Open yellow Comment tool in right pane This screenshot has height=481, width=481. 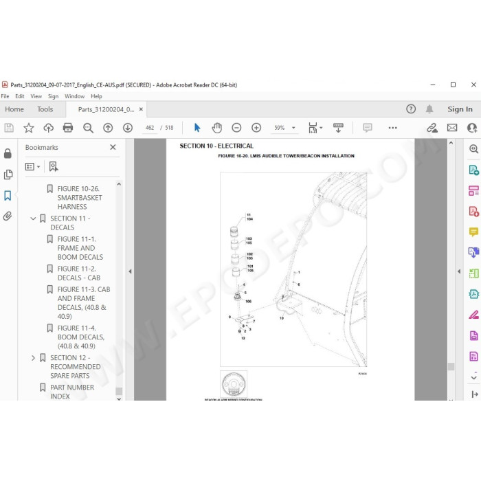(473, 232)
